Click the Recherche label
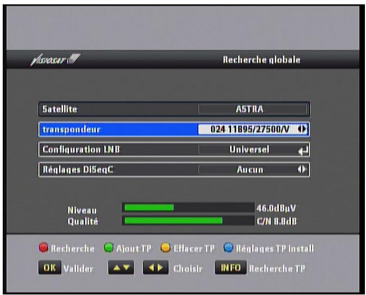This screenshot has width=366, height=295. click(x=72, y=249)
